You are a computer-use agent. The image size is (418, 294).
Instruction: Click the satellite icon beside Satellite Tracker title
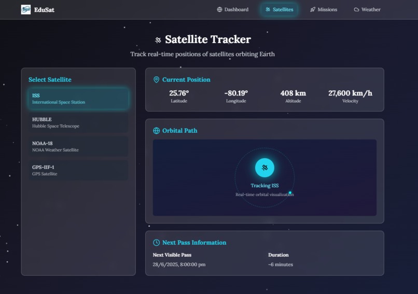click(x=158, y=40)
